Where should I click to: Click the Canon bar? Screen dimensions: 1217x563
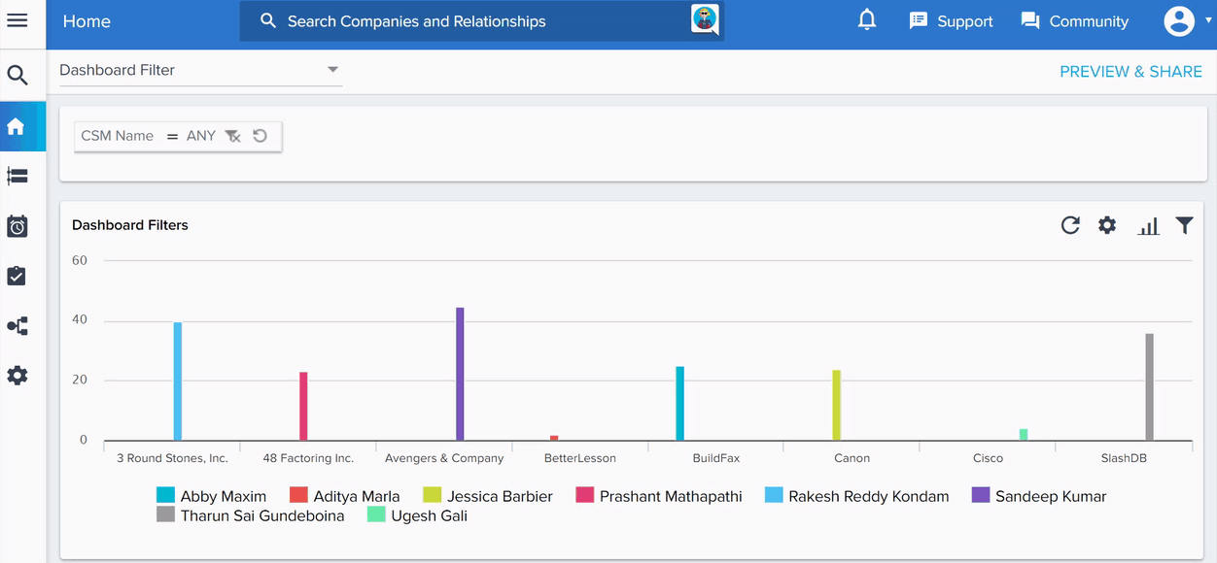pos(836,406)
